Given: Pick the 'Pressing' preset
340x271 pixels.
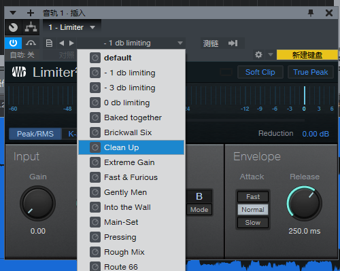Looking at the screenshot, I should pyautogui.click(x=131, y=237).
